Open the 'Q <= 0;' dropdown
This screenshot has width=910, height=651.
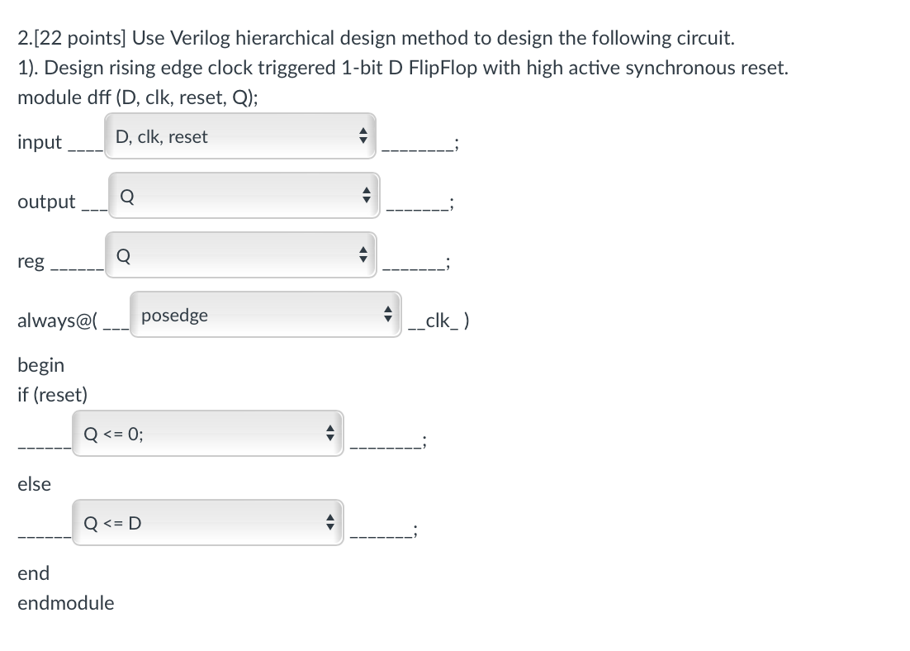tap(208, 433)
